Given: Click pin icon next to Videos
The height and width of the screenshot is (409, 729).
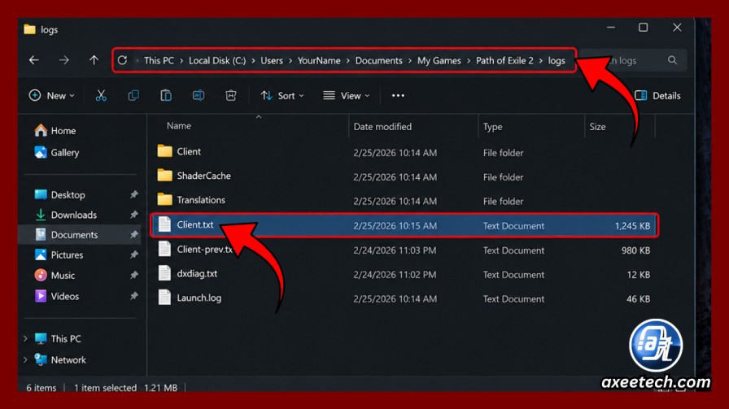Looking at the screenshot, I should coord(134,296).
